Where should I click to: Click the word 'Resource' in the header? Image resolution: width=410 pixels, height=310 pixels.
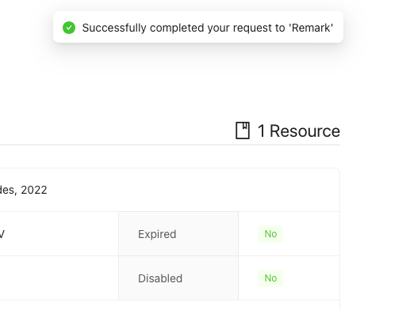305,130
